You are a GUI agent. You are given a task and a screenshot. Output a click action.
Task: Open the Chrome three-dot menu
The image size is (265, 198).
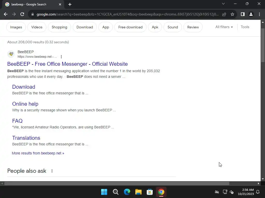[x=259, y=14]
